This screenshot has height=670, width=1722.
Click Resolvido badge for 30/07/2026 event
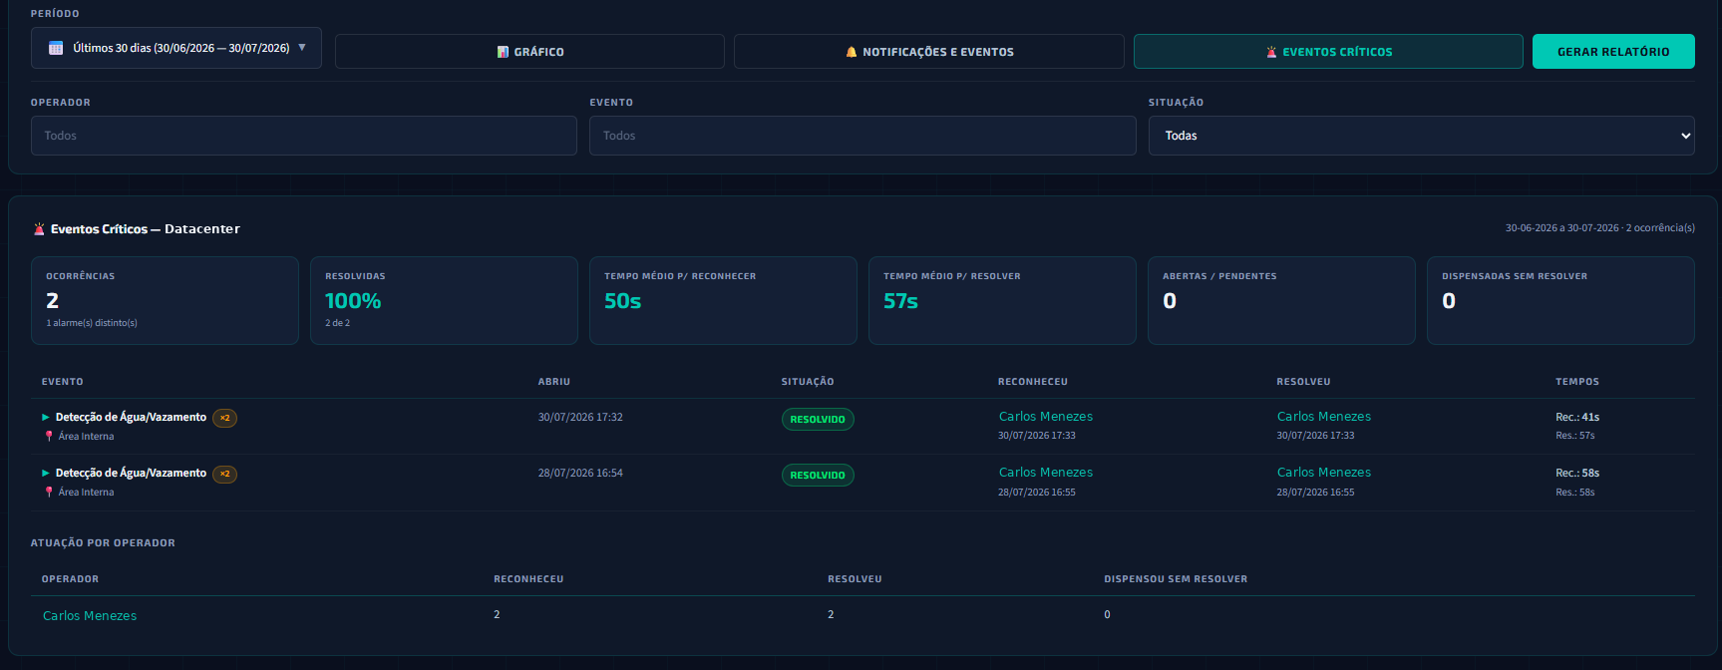[x=818, y=420]
